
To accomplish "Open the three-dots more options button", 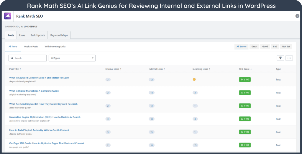I will (289, 58).
